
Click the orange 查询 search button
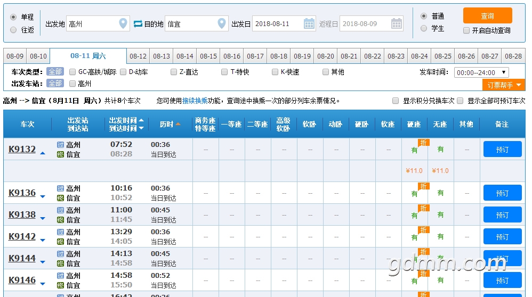tap(488, 16)
